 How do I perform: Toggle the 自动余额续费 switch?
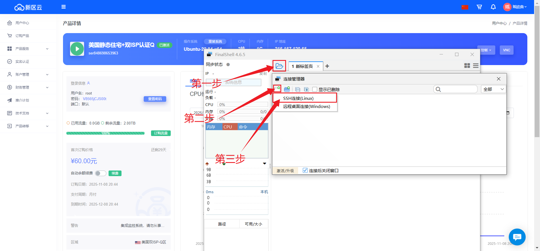click(x=100, y=173)
